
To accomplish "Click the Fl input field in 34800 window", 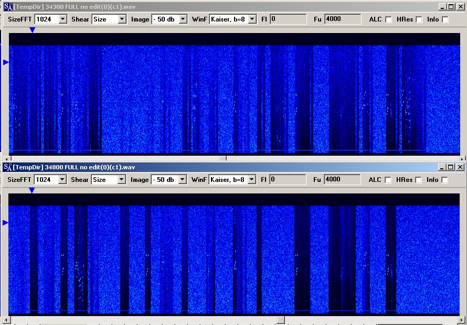I will 288,180.
